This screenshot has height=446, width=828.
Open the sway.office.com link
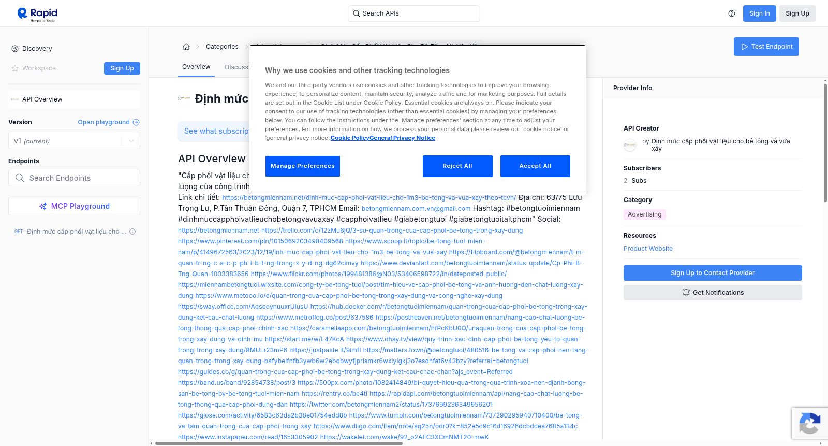[x=243, y=307]
